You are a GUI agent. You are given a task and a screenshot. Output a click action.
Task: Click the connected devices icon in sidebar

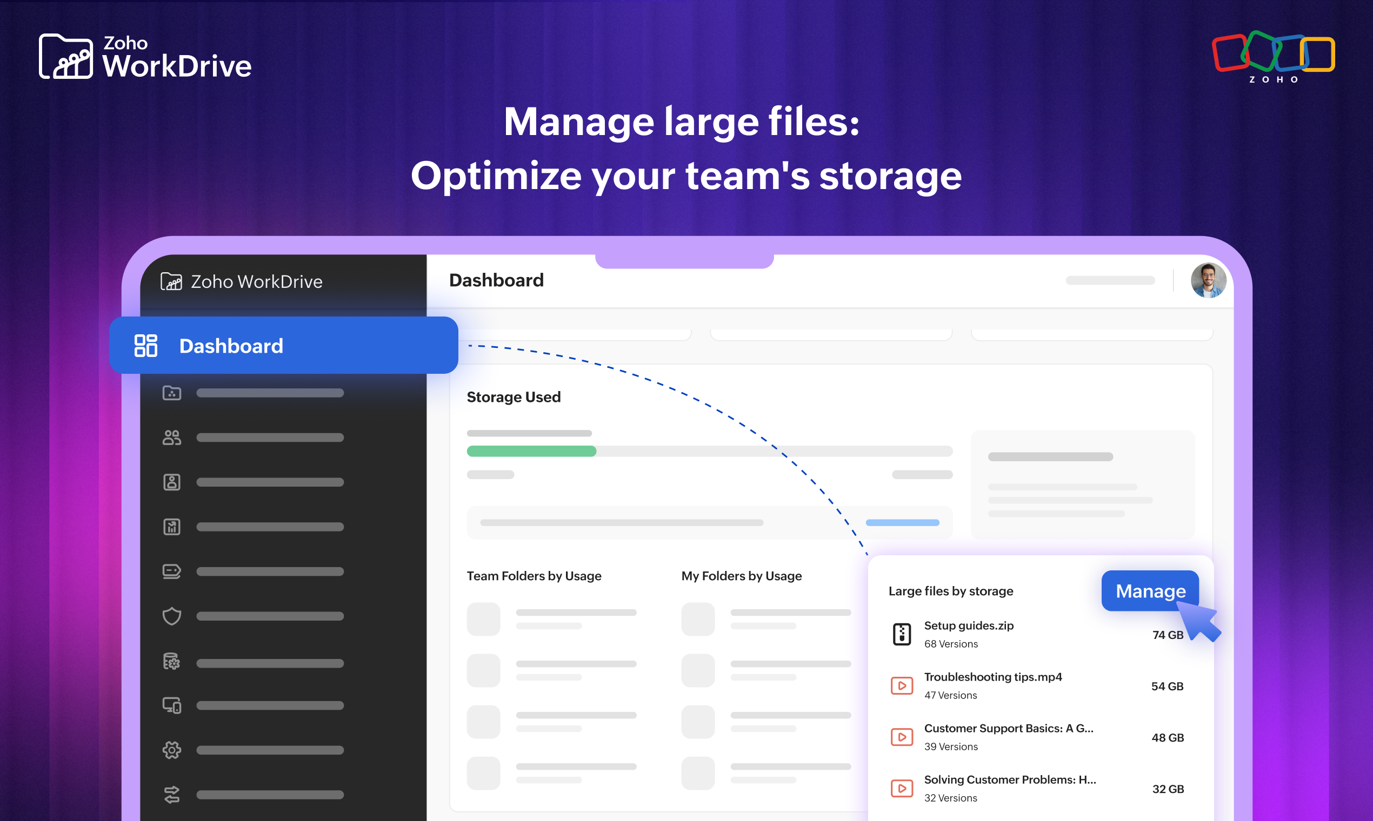[x=172, y=705]
